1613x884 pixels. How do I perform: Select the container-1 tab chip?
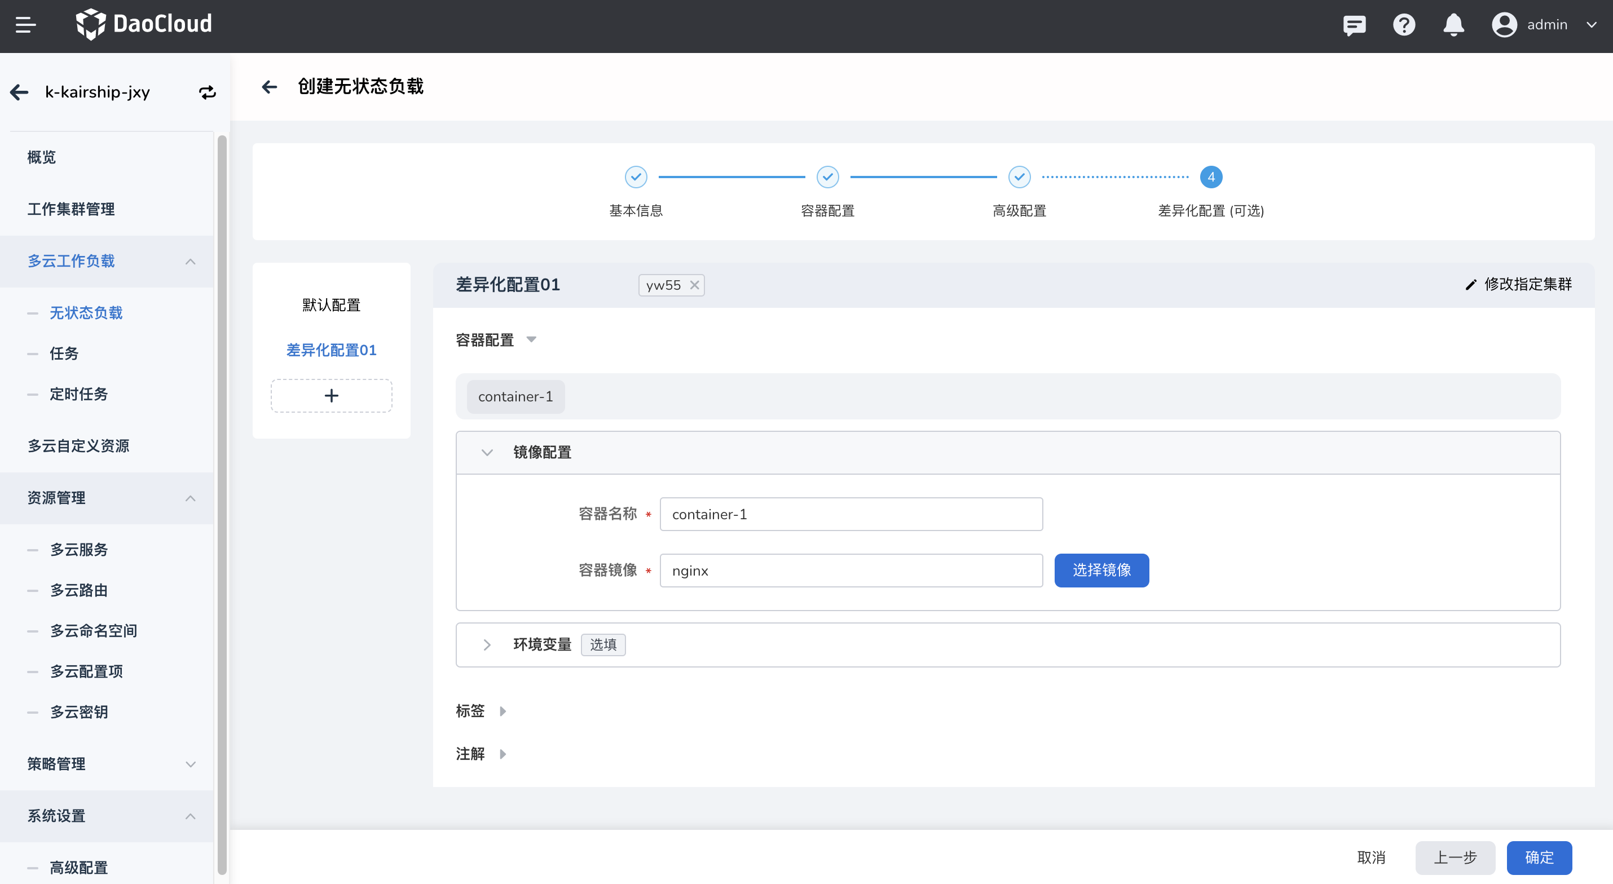point(515,396)
